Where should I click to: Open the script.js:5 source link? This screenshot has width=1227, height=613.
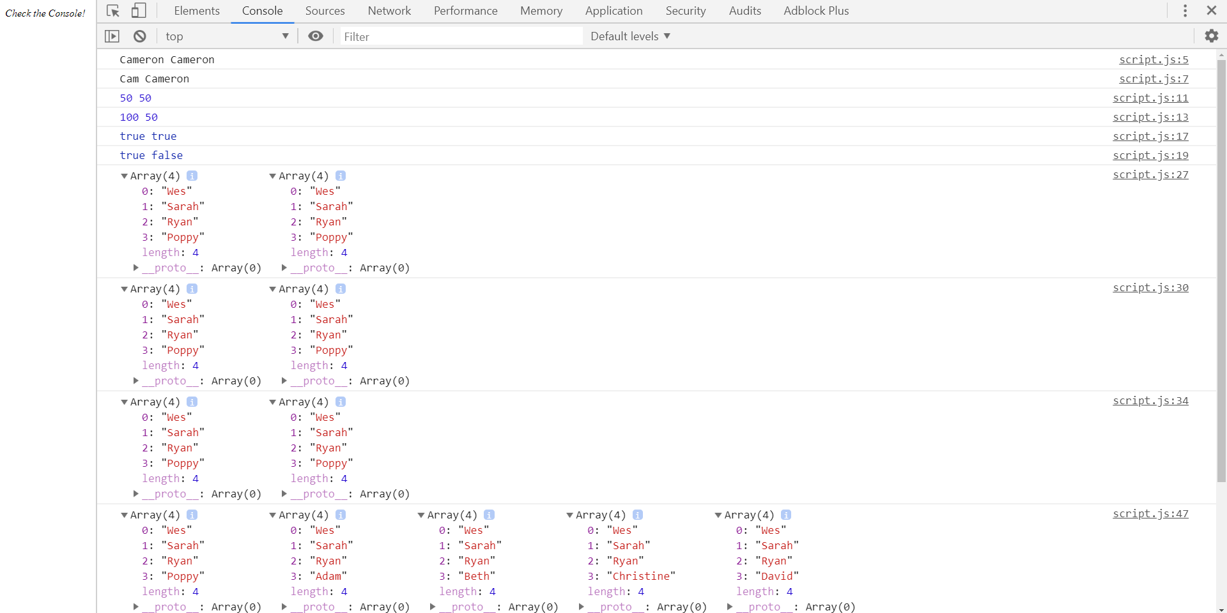tap(1154, 59)
